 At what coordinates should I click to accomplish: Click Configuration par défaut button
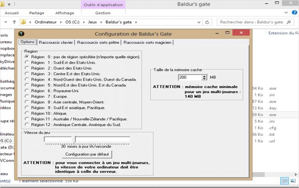point(87,154)
